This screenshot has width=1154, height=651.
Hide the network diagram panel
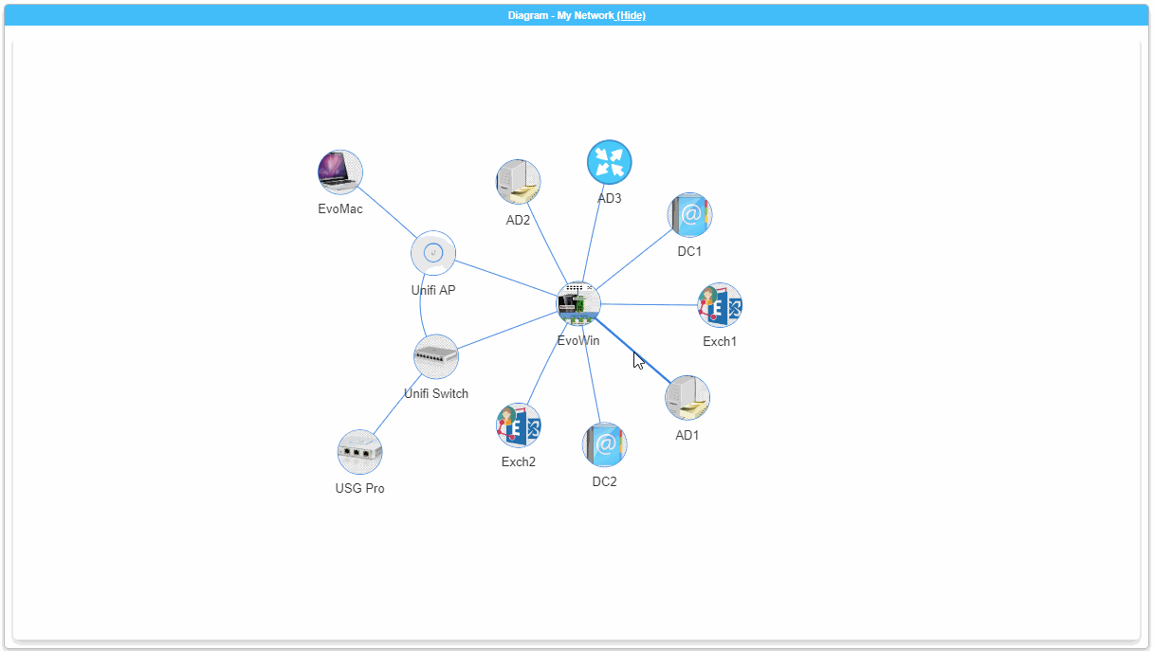pos(632,15)
